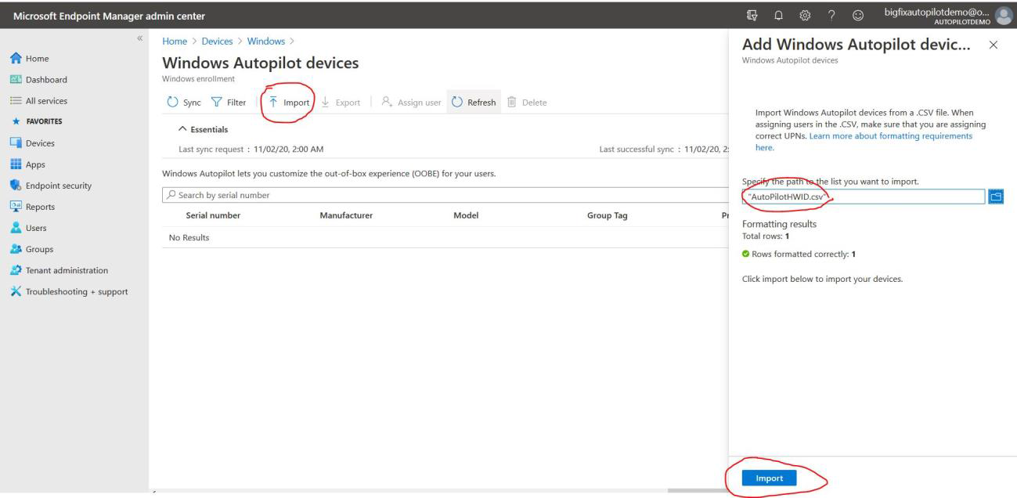Focus the Search by serial number box
1017x498 pixels.
pyautogui.click(x=445, y=195)
